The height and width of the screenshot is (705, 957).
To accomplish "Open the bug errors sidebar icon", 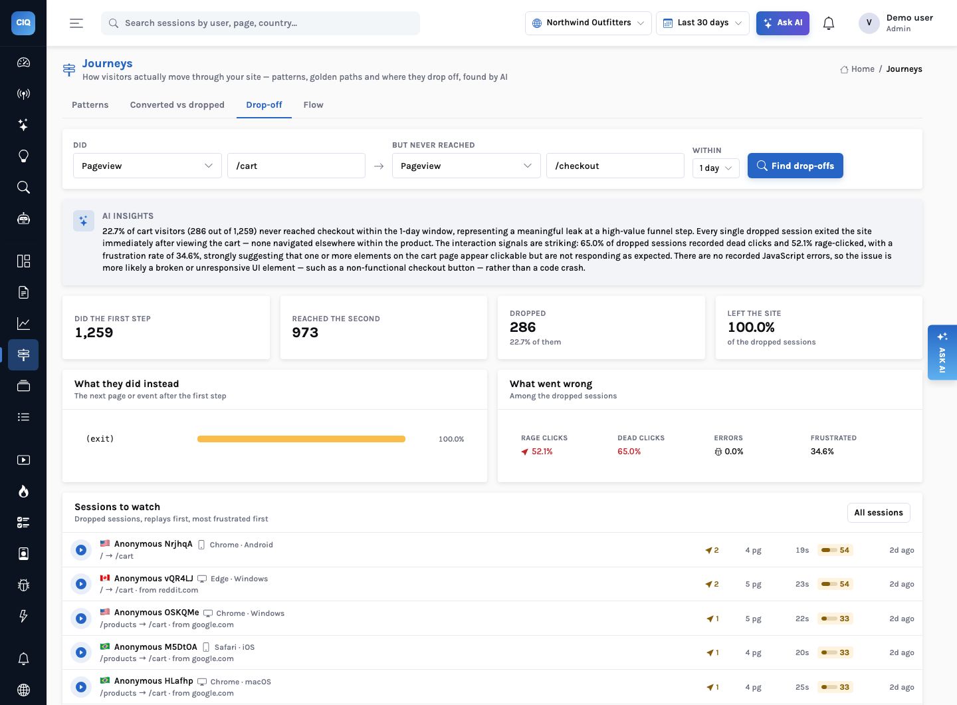I will 23,585.
